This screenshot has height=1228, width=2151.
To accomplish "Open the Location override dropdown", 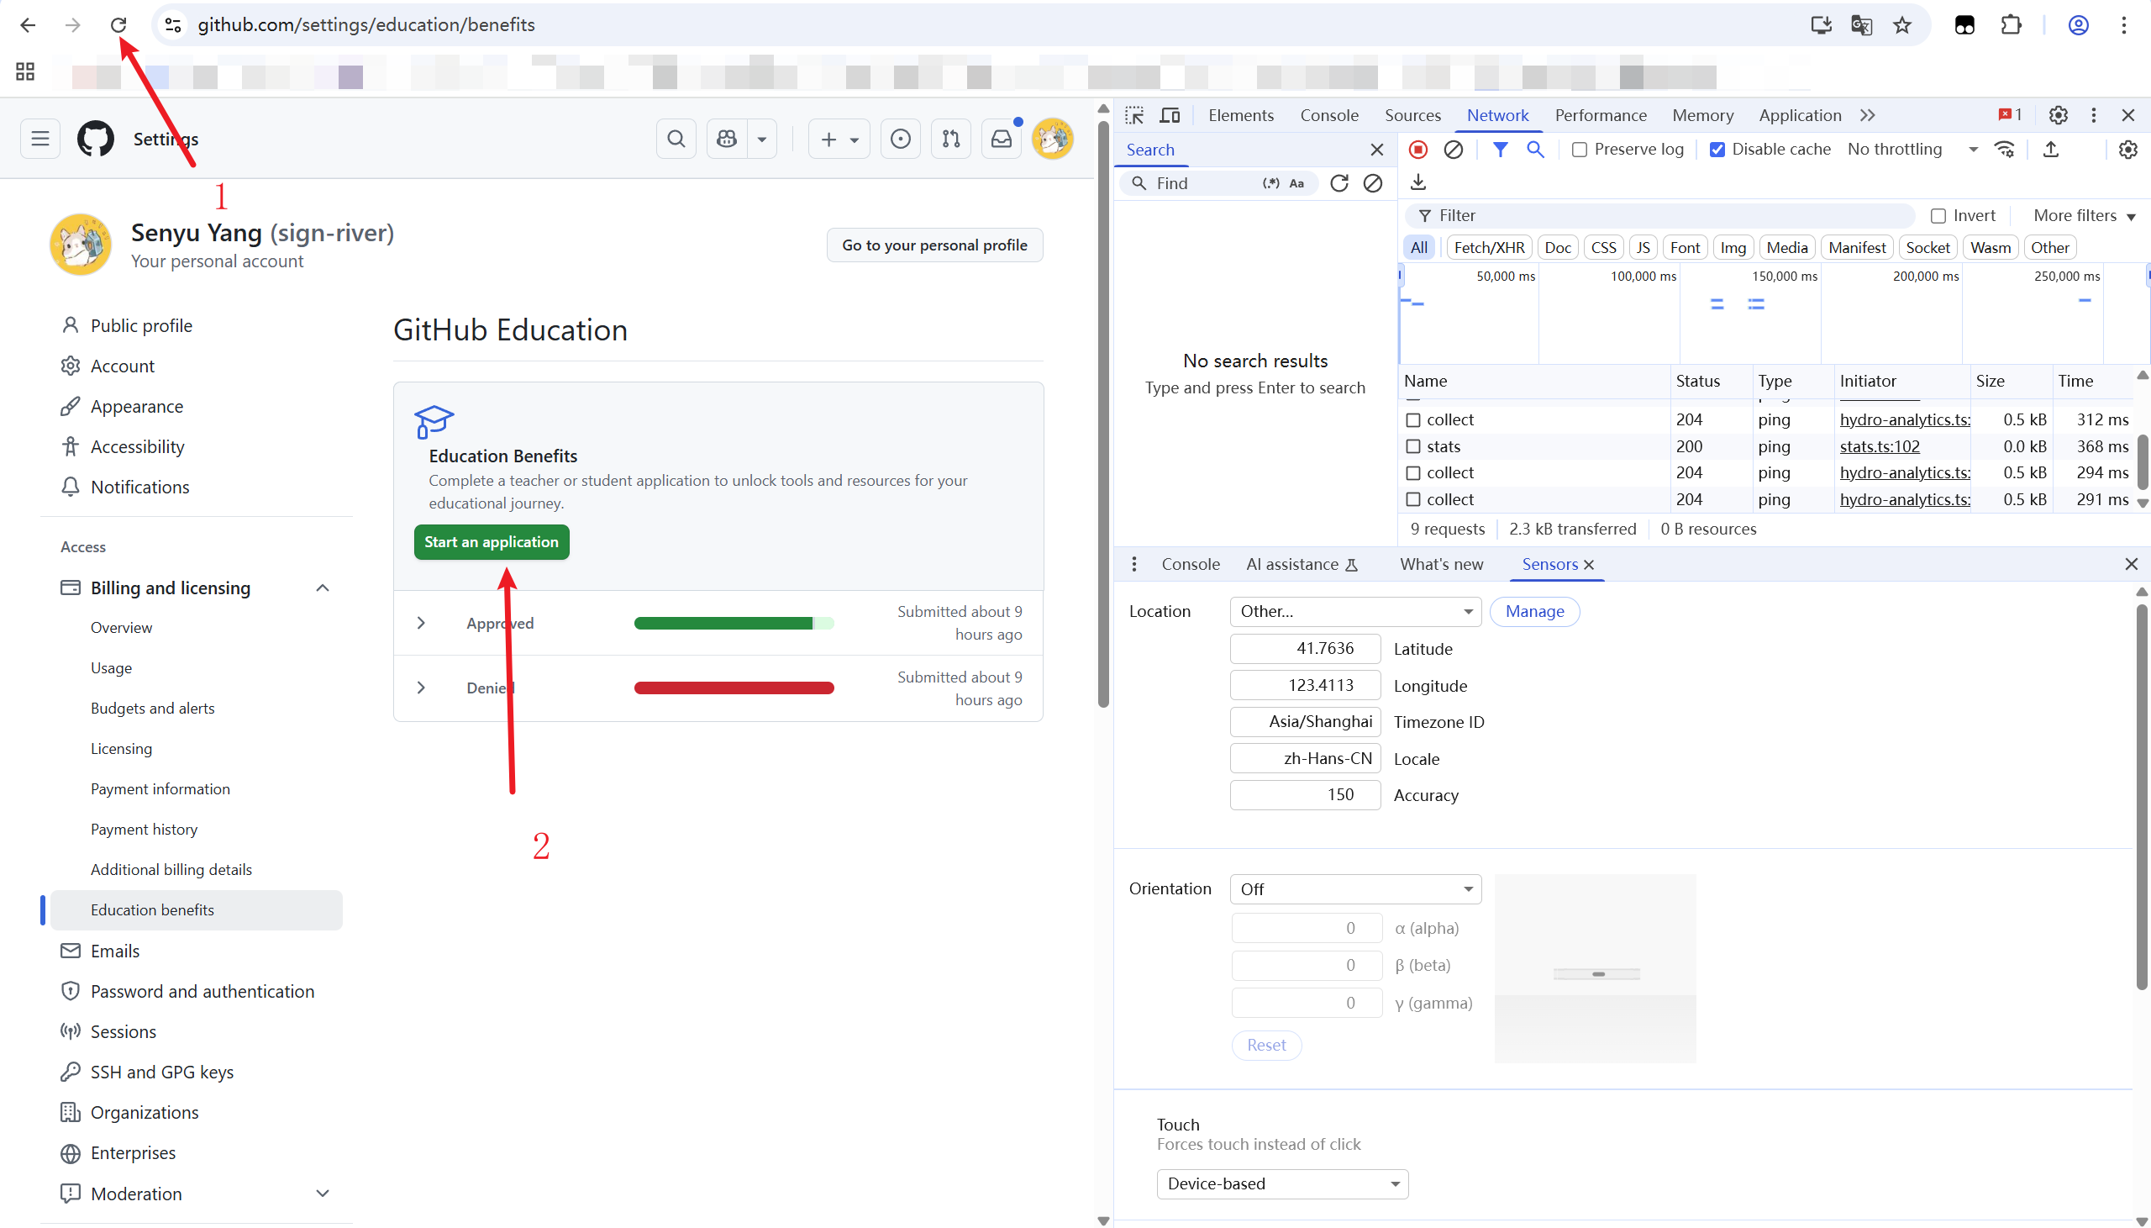I will click(x=1355, y=611).
